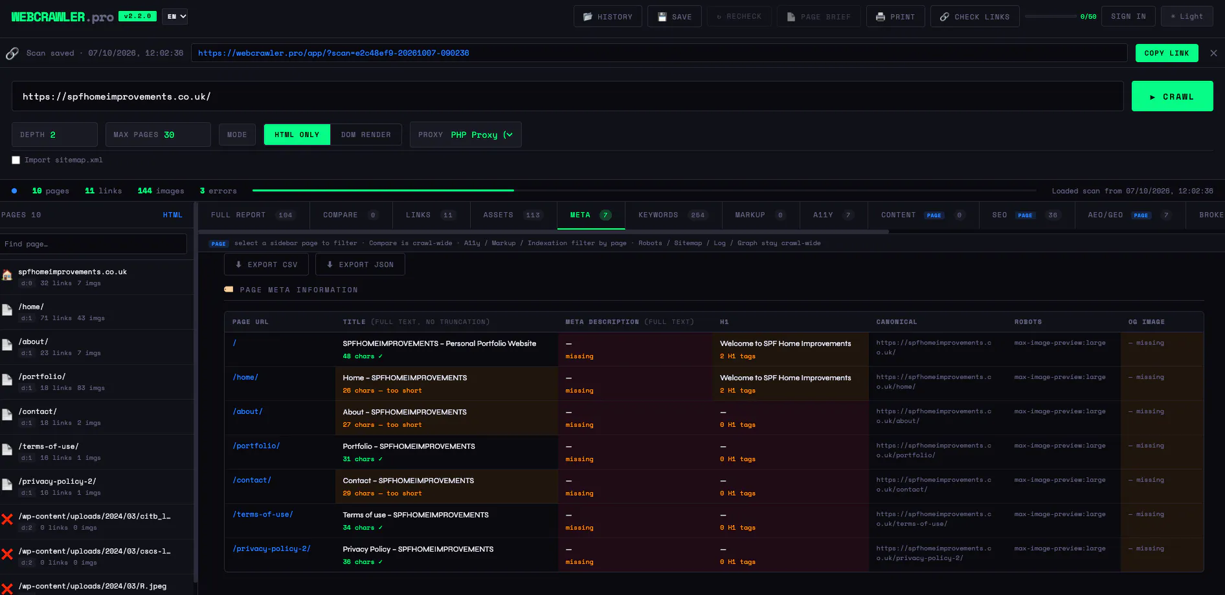This screenshot has width=1225, height=595.
Task: Click the WEBCRAWLER.pro logo
Action: tap(62, 17)
